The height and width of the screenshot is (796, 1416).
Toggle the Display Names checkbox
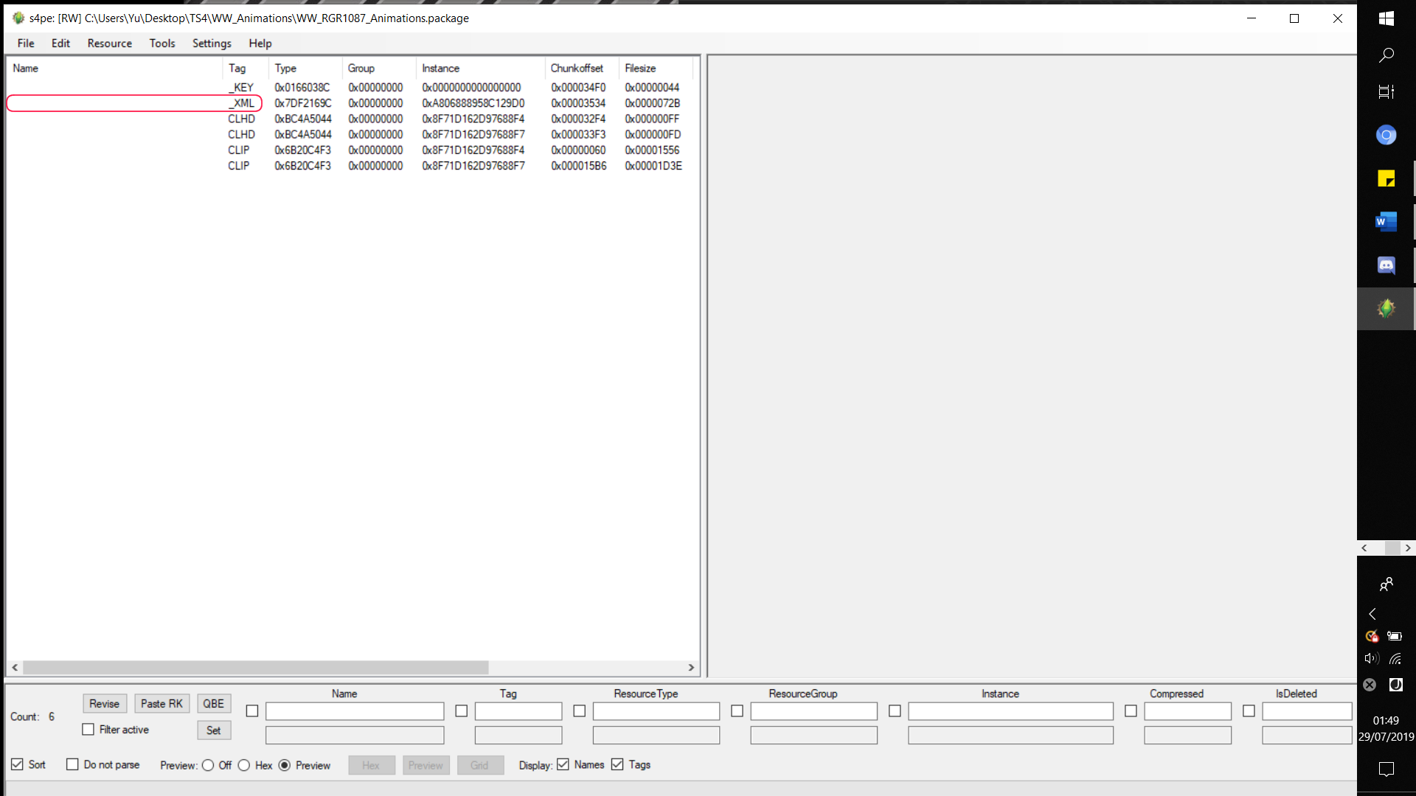click(x=563, y=765)
